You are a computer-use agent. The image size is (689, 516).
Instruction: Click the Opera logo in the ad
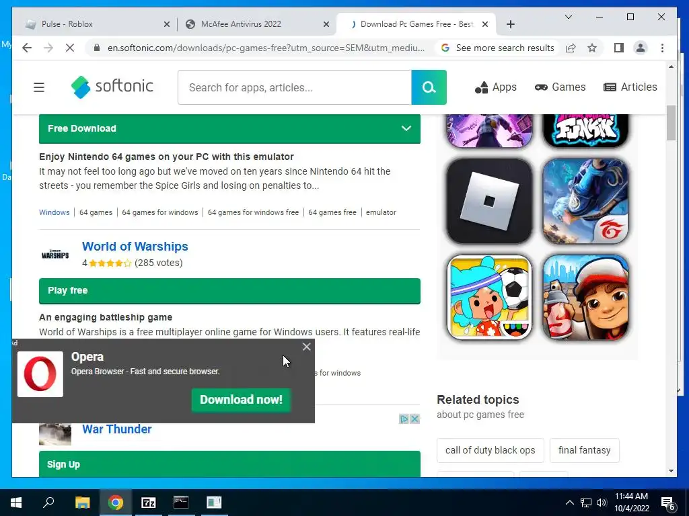click(40, 374)
